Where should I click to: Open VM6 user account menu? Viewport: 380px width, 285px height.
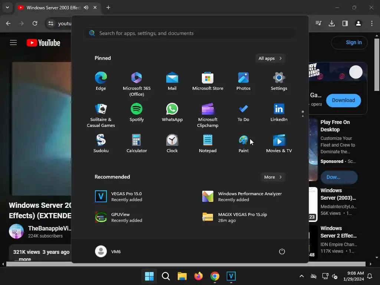[x=108, y=251]
